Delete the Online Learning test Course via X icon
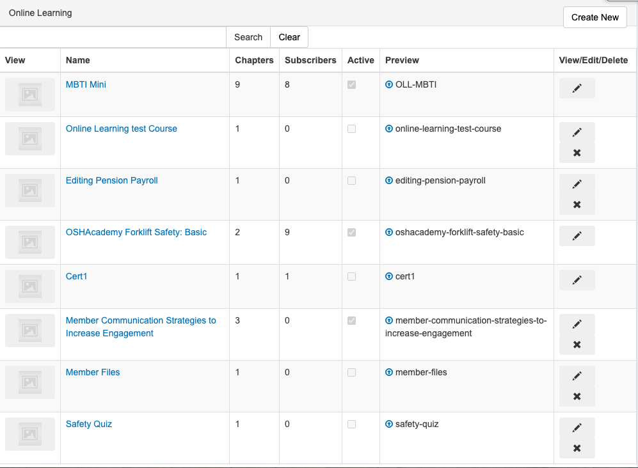 coord(577,153)
